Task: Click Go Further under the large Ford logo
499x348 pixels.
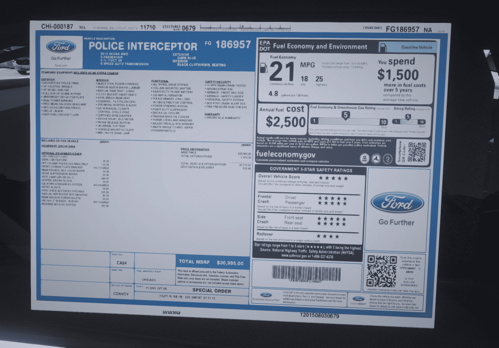Action: (397, 222)
